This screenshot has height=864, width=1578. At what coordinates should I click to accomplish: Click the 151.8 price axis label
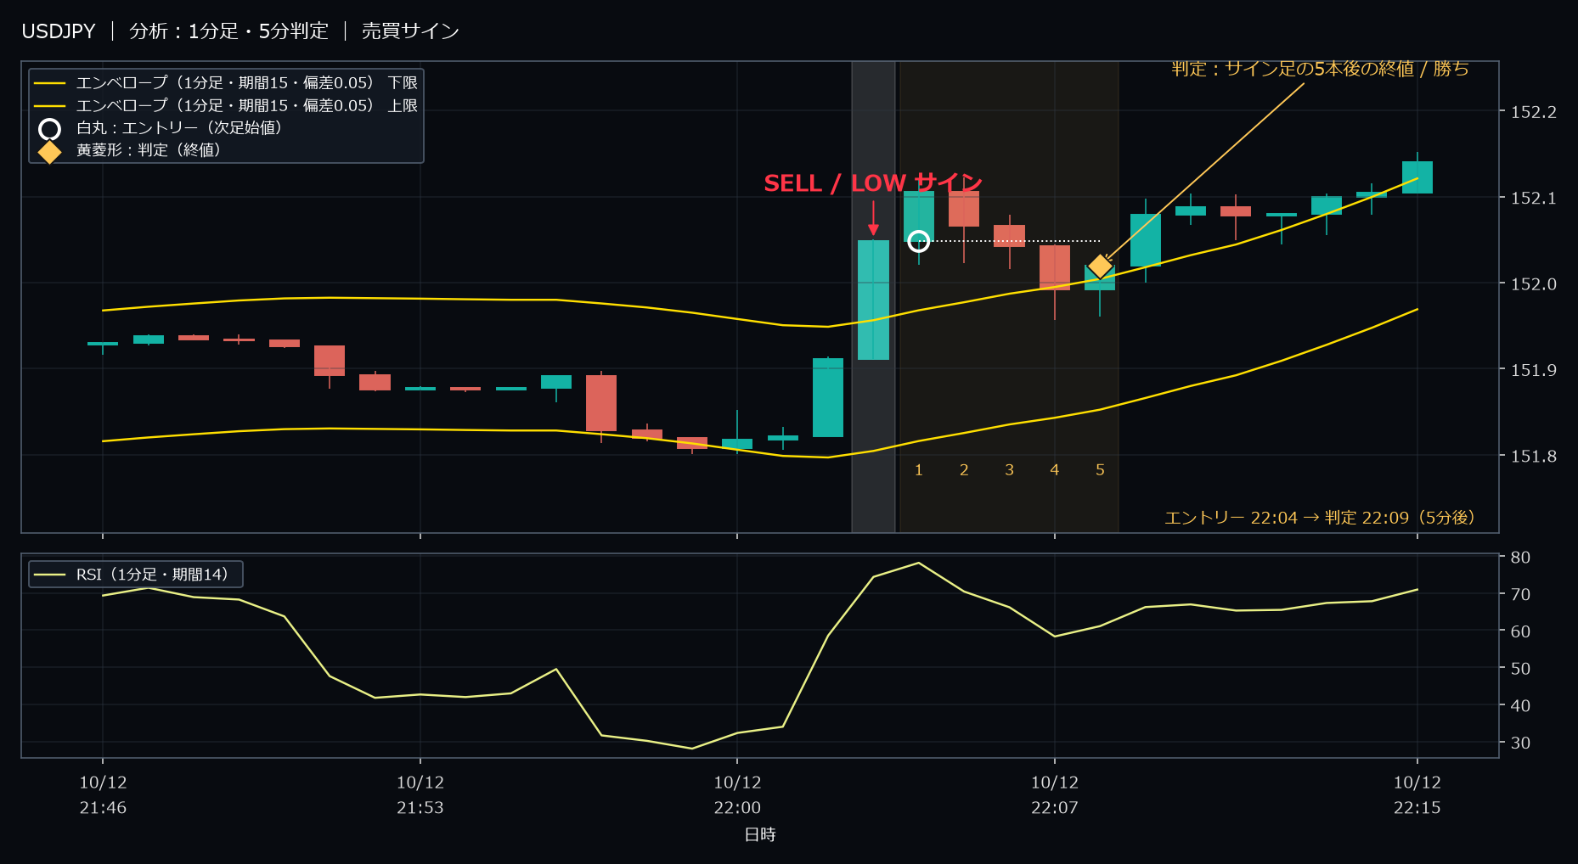click(1533, 457)
